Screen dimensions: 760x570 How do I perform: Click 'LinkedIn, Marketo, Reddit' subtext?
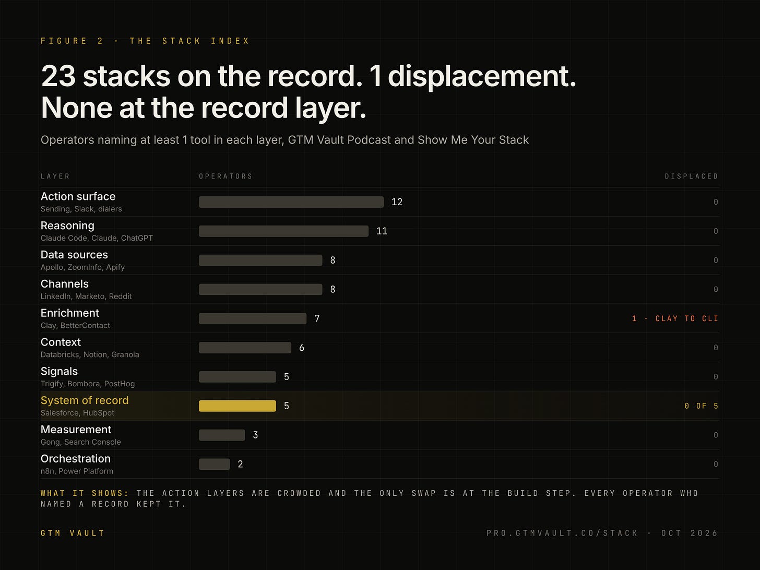(86, 296)
